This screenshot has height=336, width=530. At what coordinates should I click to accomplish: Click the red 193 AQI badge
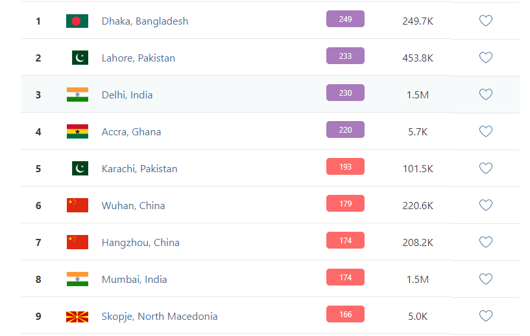[x=345, y=166]
